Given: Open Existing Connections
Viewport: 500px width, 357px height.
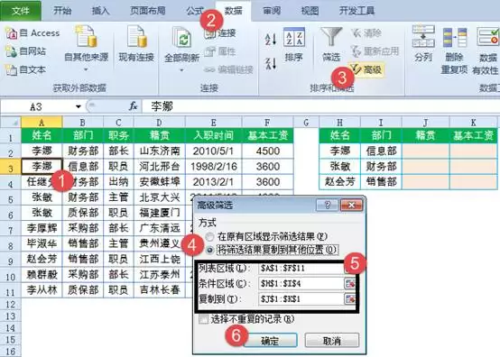Looking at the screenshot, I should (x=136, y=44).
